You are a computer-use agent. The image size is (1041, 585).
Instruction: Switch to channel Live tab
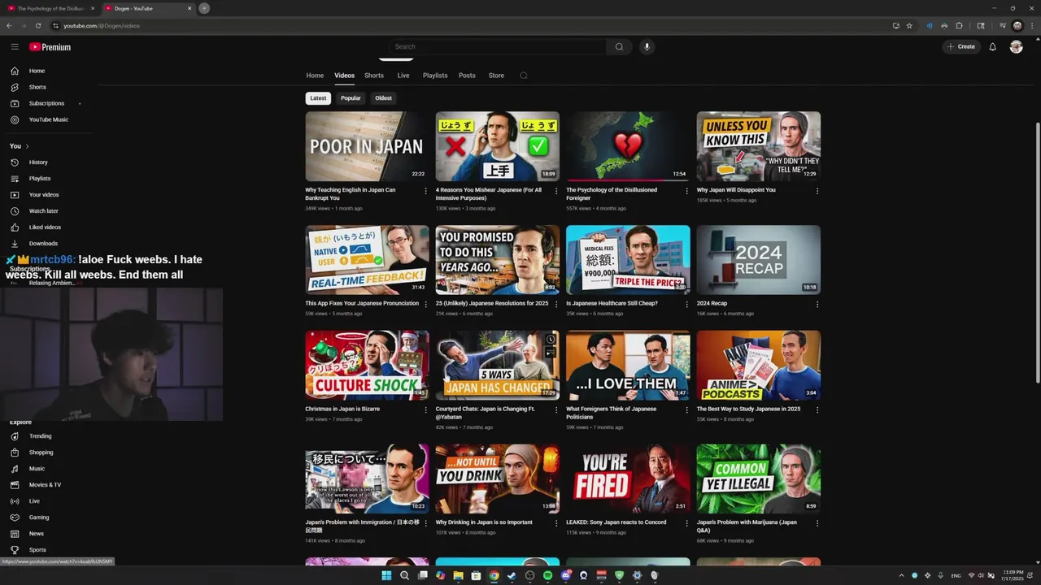pos(403,76)
